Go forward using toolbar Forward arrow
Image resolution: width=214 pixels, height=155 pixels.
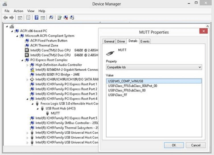12,18
